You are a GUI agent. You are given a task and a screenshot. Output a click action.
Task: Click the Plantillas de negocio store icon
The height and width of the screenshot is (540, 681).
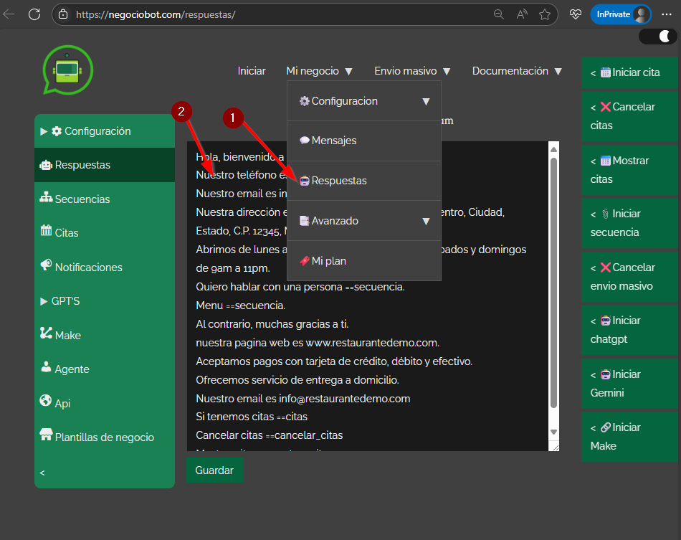pos(46,435)
